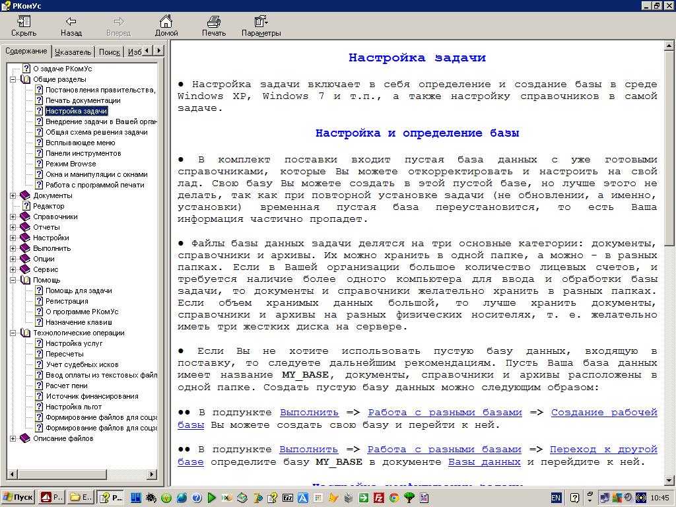Go back using the Назад arrow
The width and height of the screenshot is (676, 507).
point(71,22)
